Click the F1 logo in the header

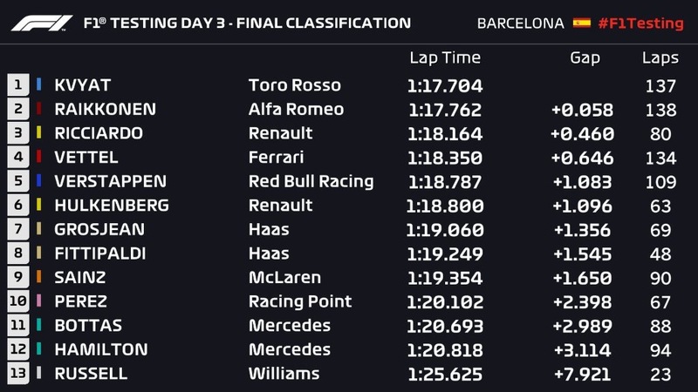coord(42,23)
